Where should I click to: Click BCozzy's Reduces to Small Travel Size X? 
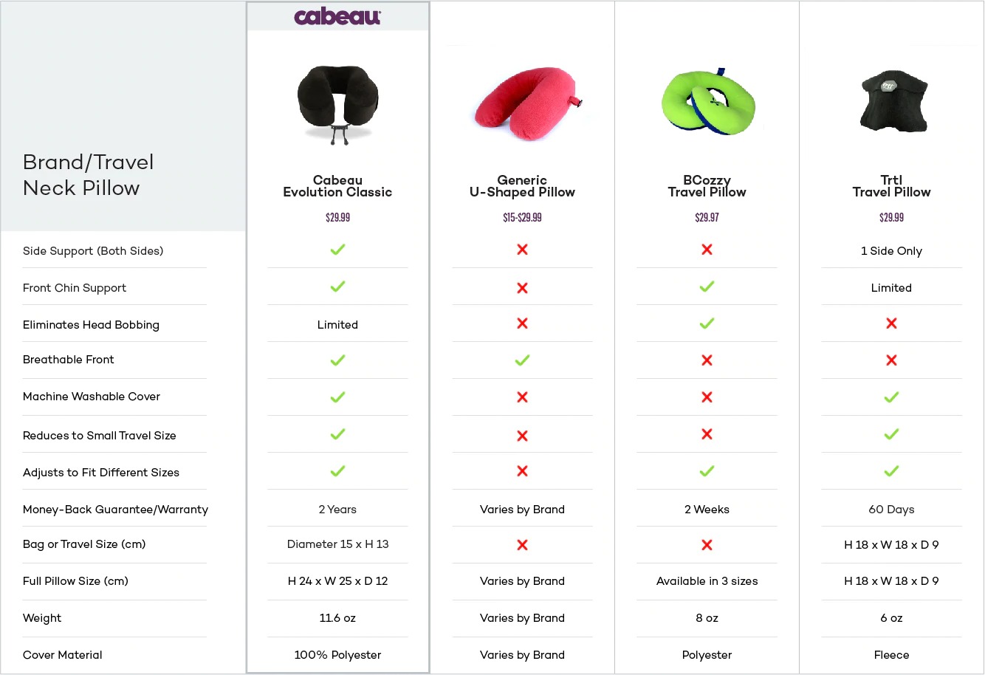coord(707,434)
